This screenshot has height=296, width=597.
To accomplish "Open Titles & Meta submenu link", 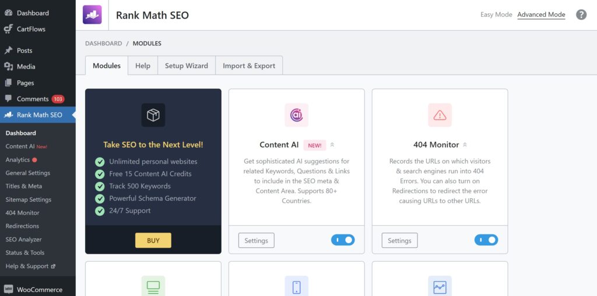I will pos(23,186).
